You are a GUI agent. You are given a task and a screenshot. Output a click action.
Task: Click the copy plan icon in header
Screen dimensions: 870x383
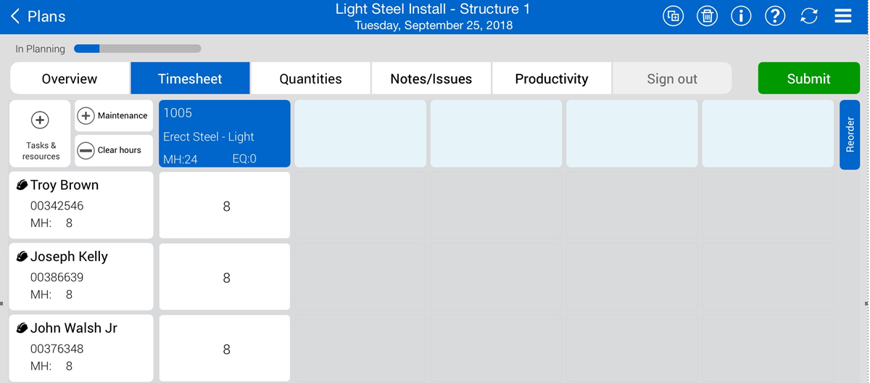[673, 16]
